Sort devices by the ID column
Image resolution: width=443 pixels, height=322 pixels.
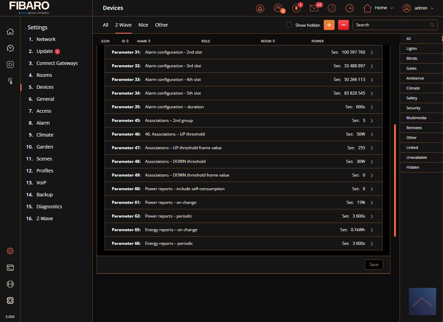[x=125, y=41]
